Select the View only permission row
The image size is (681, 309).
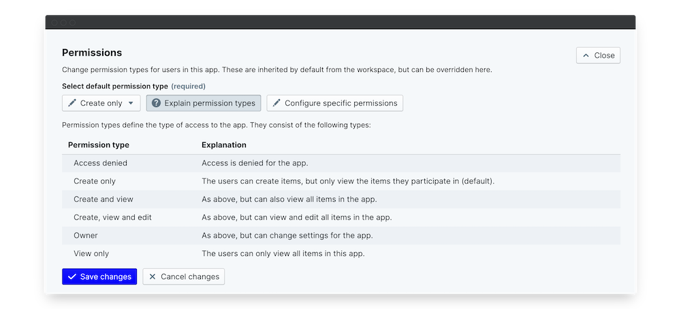pyautogui.click(x=340, y=253)
